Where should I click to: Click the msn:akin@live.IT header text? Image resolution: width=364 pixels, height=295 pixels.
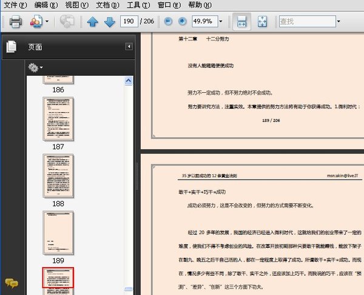tap(342, 176)
